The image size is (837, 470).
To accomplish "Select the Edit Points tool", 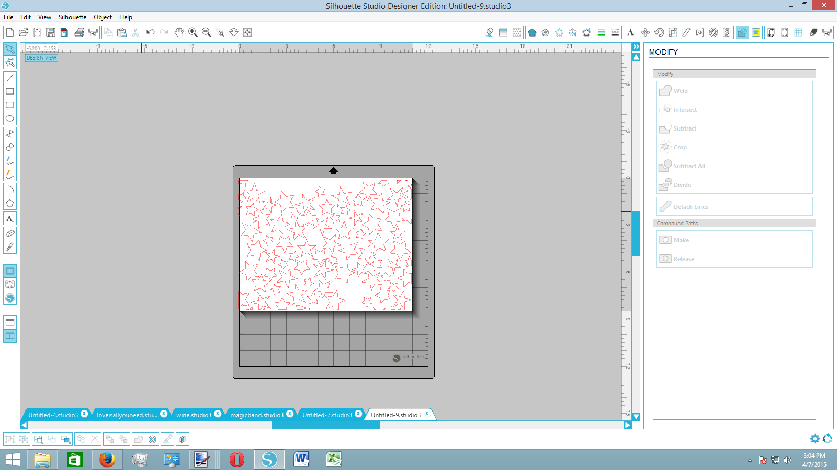I will (10, 63).
